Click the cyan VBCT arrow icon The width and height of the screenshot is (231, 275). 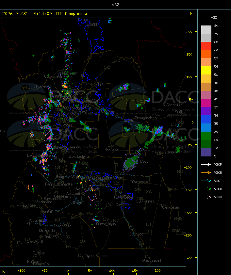click(x=206, y=181)
